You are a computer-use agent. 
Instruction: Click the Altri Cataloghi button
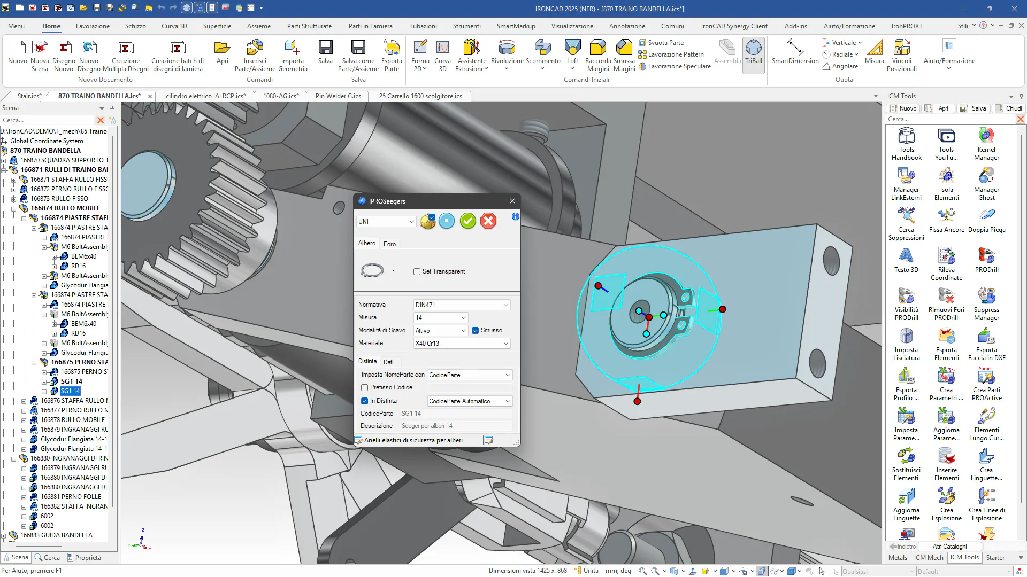click(x=949, y=546)
